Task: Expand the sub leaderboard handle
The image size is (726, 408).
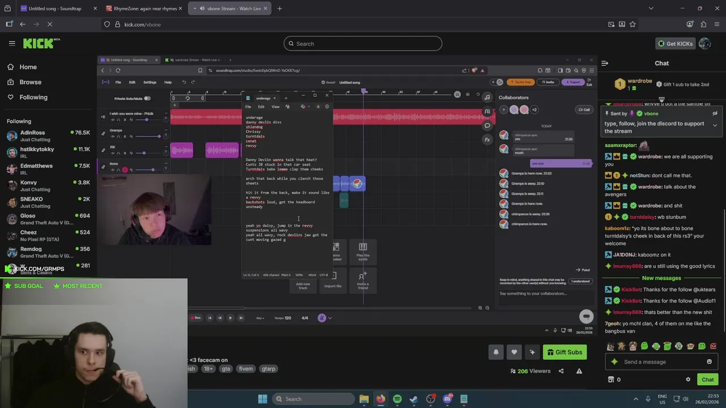Action: pos(661,100)
